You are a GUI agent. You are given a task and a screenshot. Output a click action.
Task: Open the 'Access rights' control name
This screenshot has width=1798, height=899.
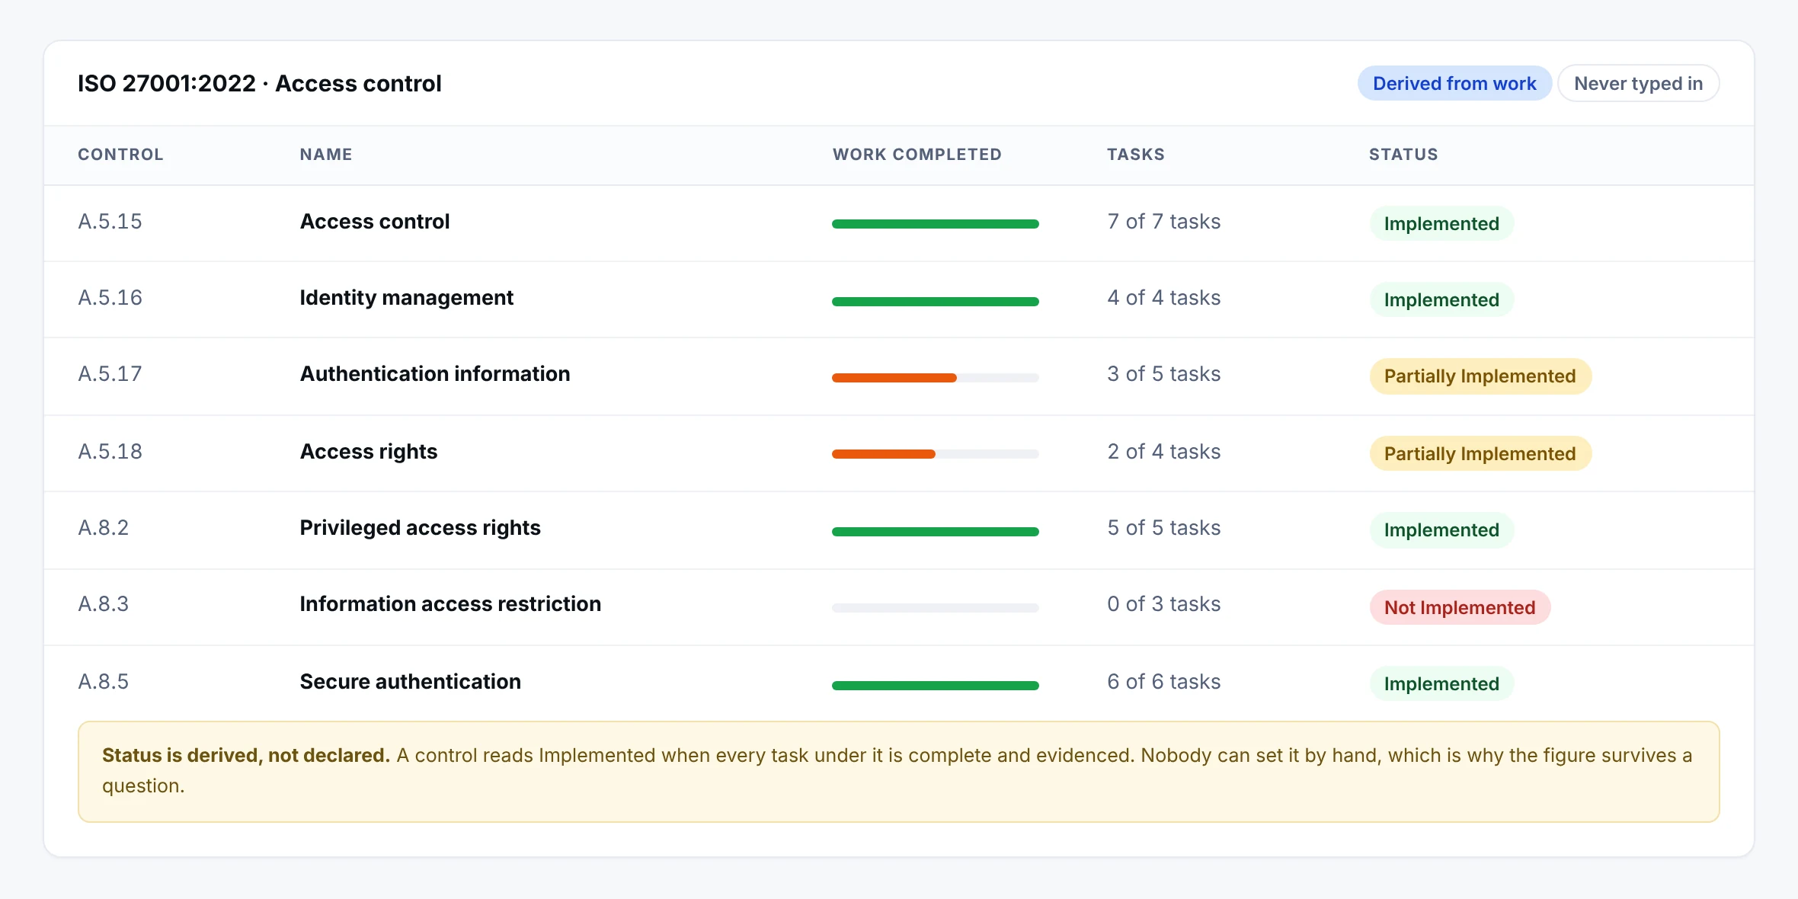[369, 452]
